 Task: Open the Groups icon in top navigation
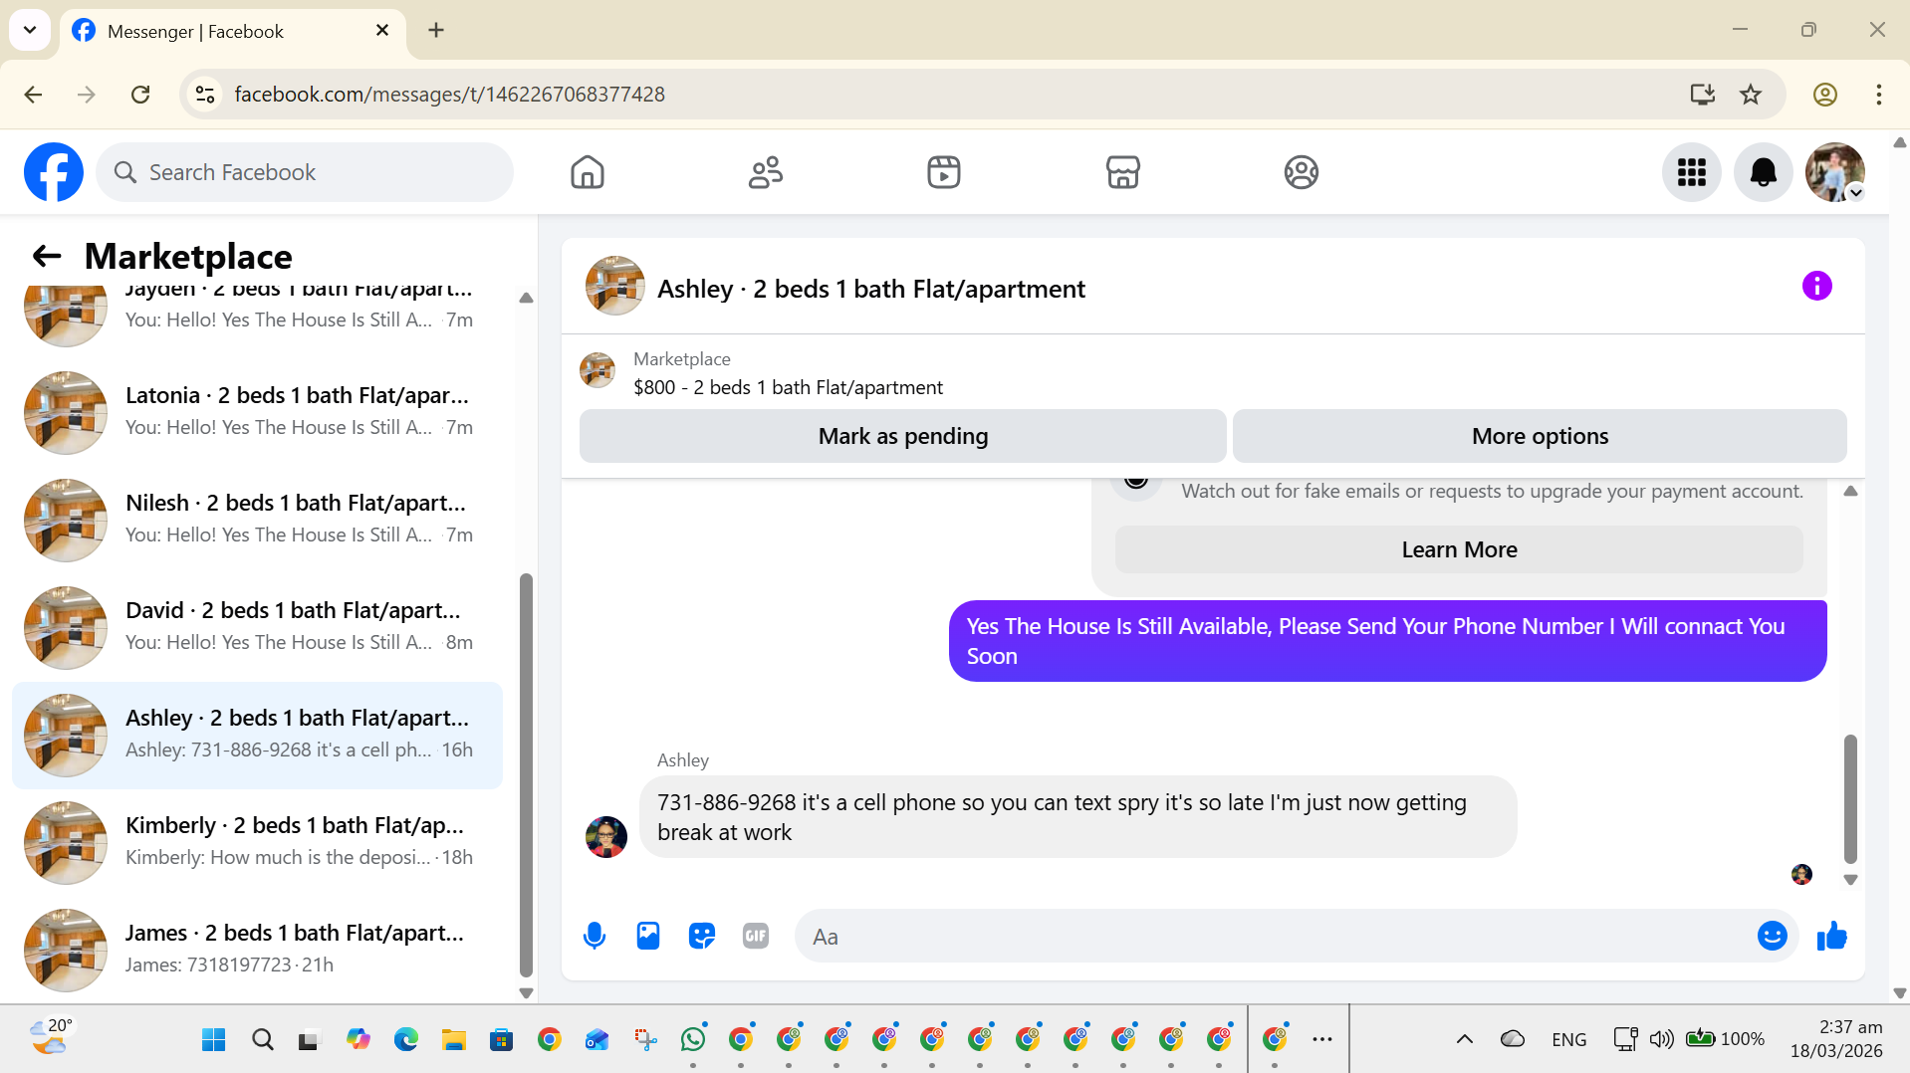[1301, 172]
